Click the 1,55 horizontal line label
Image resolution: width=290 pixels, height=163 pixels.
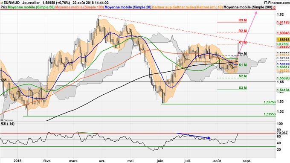click(x=4, y=80)
